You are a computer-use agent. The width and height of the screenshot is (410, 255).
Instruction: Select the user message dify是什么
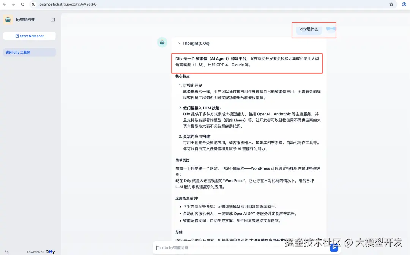pyautogui.click(x=309, y=29)
